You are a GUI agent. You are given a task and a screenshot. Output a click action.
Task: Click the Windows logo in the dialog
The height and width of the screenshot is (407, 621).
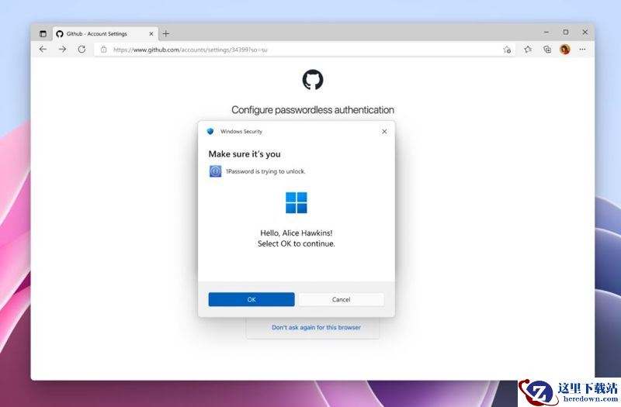tap(297, 202)
